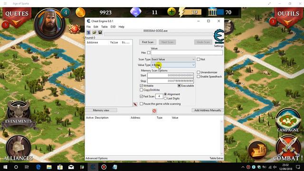Show hidden system tray icons

click(x=243, y=167)
